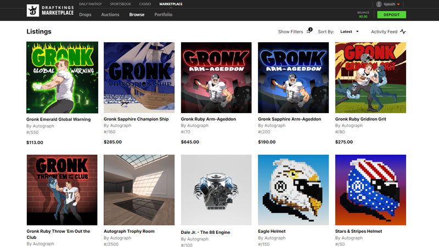Image resolution: width=439 pixels, height=247 pixels.
Task: Click Show Filters
Action: (x=291, y=32)
